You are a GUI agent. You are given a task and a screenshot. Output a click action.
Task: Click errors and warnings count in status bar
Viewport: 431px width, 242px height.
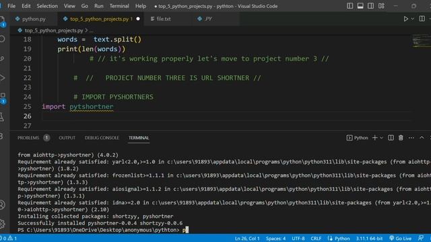point(9,239)
